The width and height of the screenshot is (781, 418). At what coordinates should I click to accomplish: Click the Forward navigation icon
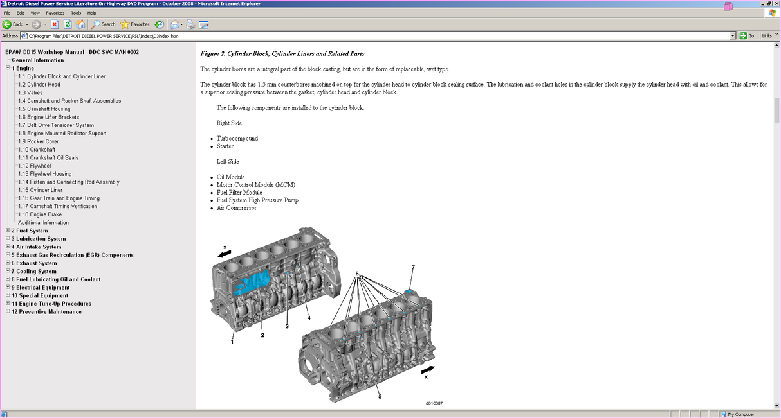36,24
